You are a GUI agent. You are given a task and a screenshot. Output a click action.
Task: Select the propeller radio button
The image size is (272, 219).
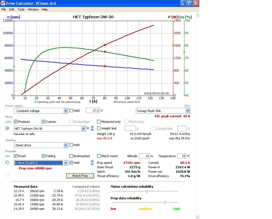point(7,163)
